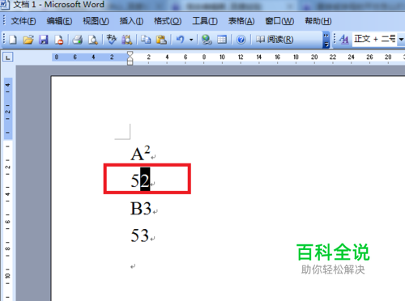Click the Standard toolbar move handle
The image size is (405, 301).
pyautogui.click(x=4, y=40)
